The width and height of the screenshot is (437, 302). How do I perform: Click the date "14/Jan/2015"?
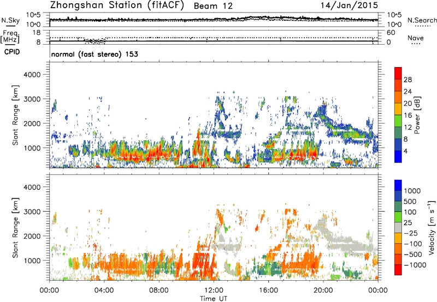pos(349,5)
